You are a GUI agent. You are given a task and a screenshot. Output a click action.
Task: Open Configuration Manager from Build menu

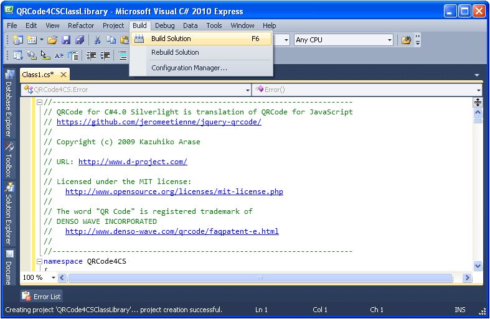[201, 68]
